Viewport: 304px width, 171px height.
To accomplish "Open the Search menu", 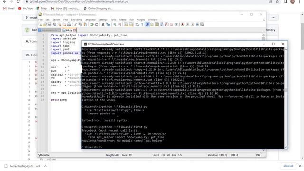I will [56, 20].
